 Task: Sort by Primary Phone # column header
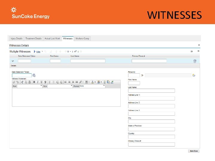click(x=139, y=56)
